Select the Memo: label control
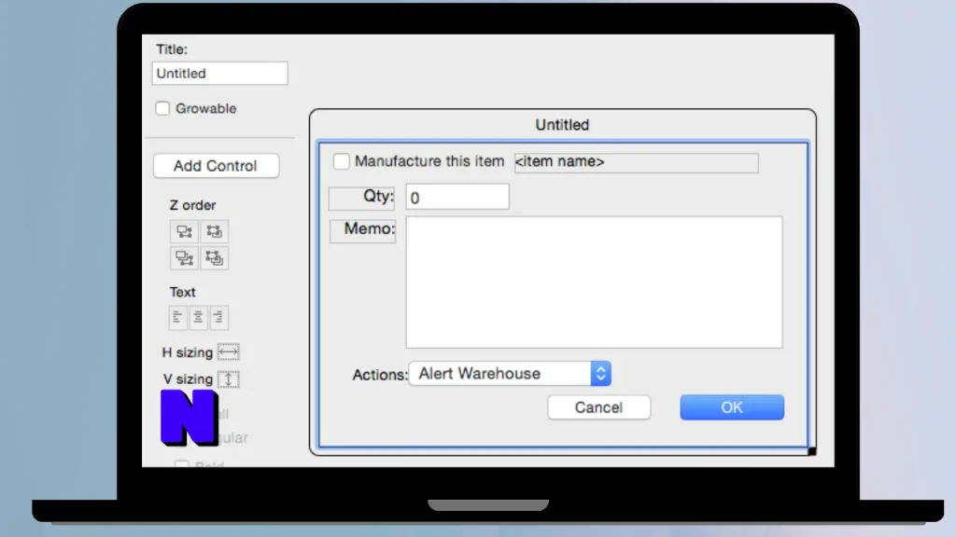 click(x=363, y=231)
